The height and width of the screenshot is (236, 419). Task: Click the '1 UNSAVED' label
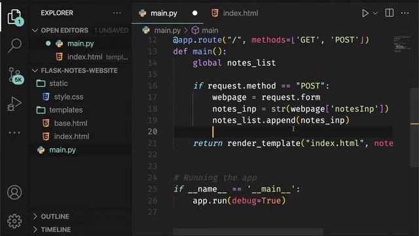111,30
